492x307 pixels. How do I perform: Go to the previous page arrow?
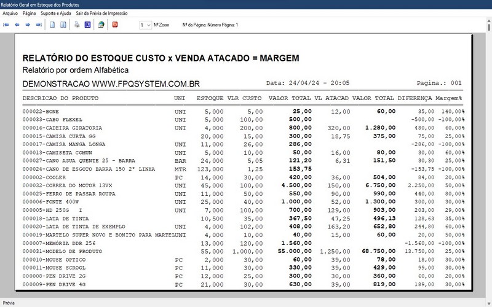(x=17, y=25)
